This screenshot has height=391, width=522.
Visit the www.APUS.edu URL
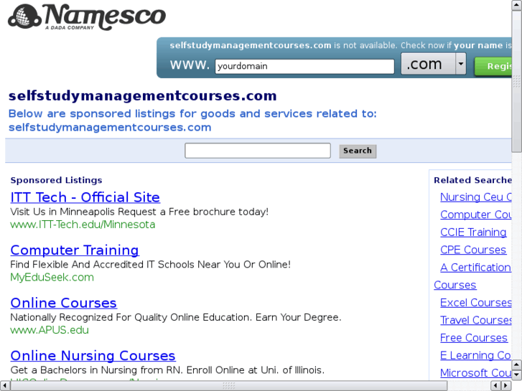pyautogui.click(x=50, y=330)
